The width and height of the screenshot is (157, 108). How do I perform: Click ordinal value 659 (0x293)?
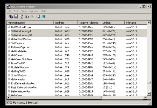tap(110, 75)
